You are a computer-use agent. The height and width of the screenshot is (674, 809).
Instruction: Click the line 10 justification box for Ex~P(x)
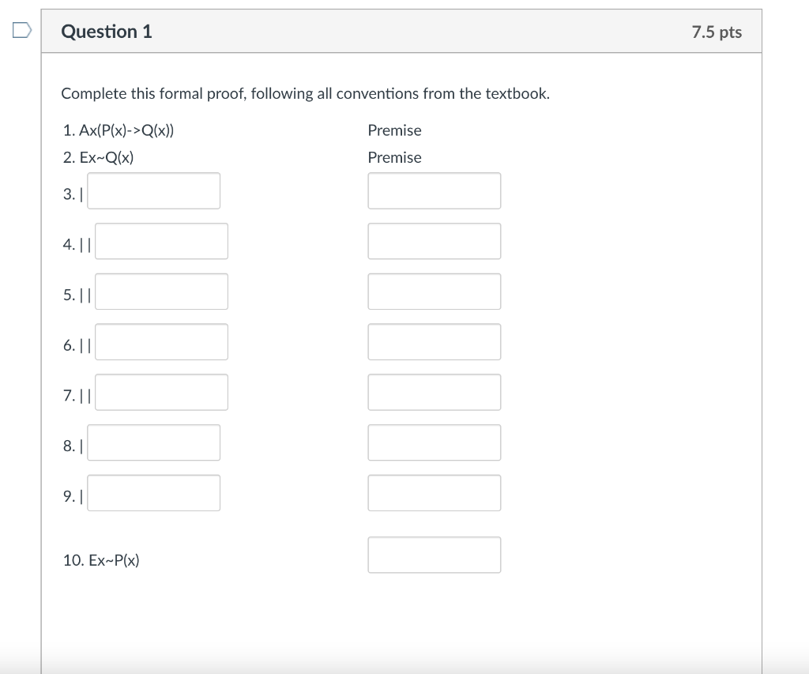(x=434, y=555)
